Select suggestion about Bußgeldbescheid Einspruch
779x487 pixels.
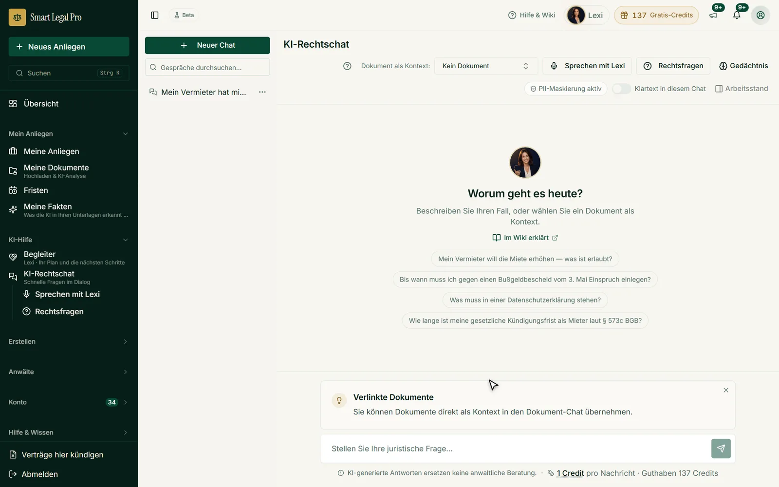click(525, 280)
